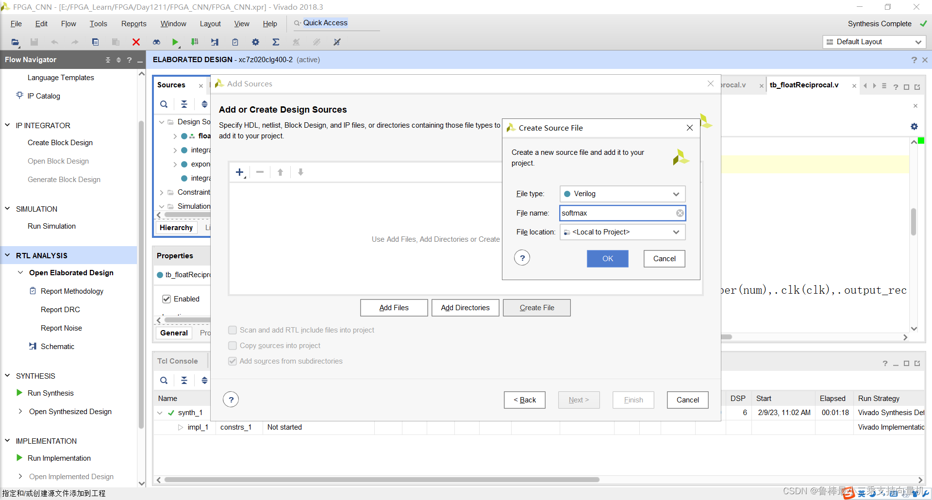
Task: Click the Back button in Add Sources
Action: click(525, 400)
